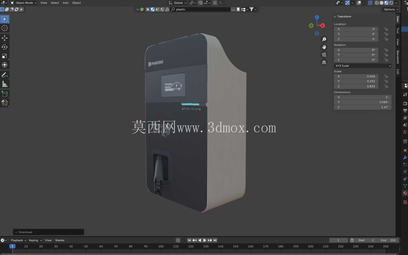Toggle the Location X lock icon
The width and height of the screenshot is (408, 255).
click(x=386, y=29)
